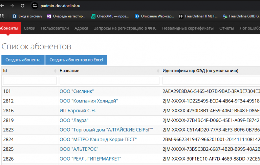
Task: Click the Список абонентов page heading
Action: pyautogui.click(x=36, y=46)
